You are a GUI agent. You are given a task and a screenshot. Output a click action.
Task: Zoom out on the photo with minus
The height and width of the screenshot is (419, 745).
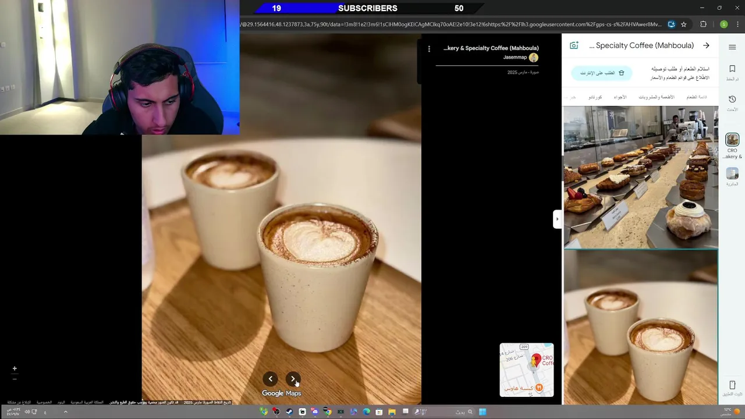click(x=15, y=379)
